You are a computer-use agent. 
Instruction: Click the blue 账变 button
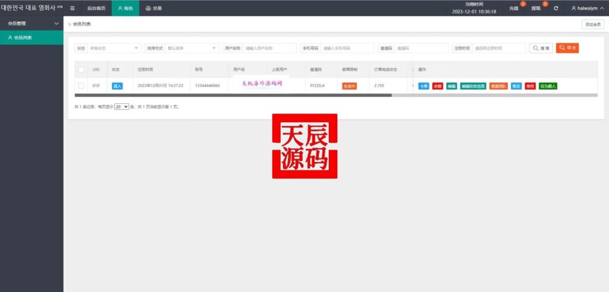516,86
